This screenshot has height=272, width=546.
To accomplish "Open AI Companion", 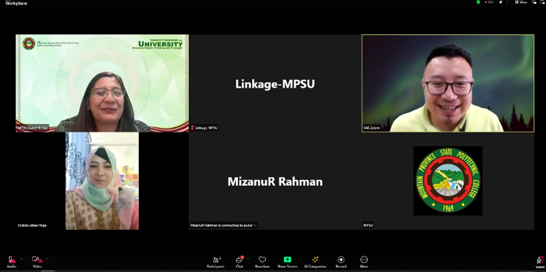I will coord(315,260).
